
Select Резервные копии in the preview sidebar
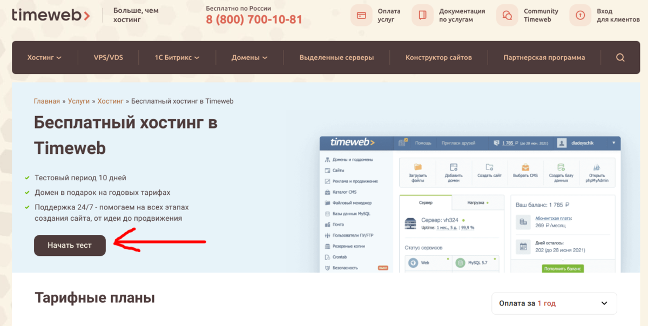coord(345,246)
